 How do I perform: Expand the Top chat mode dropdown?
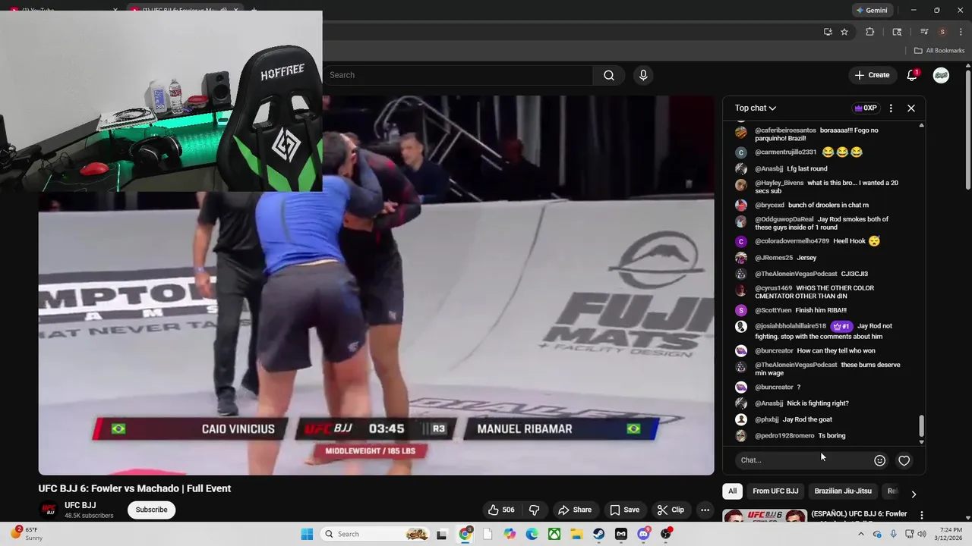click(756, 108)
